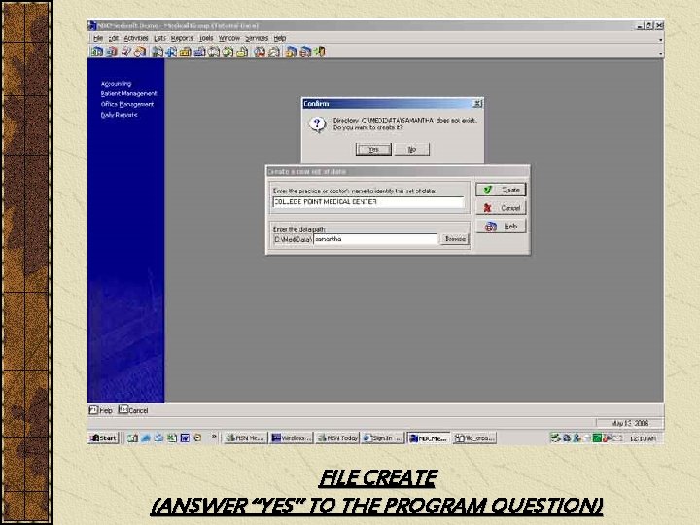Screen dimensions: 700x525
Task: Click the Help button in create data dialog
Action: click(501, 227)
